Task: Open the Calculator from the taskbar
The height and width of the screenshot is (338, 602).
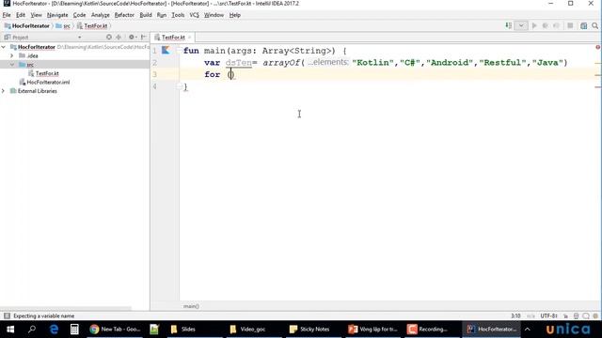Action: coord(74,330)
